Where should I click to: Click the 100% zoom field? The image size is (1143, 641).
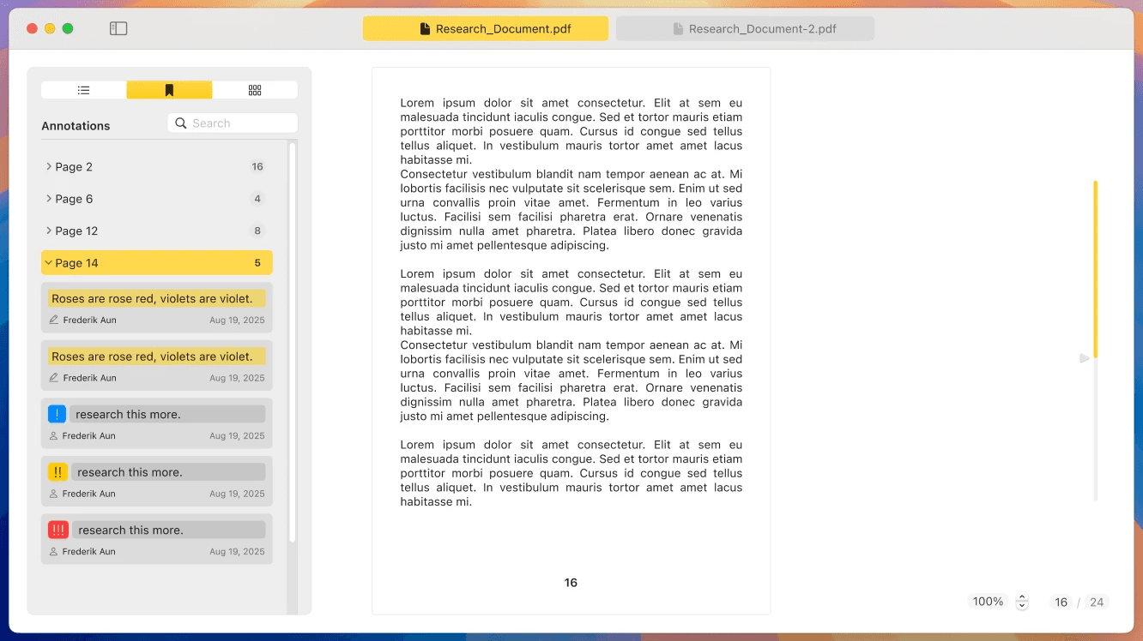click(x=988, y=602)
